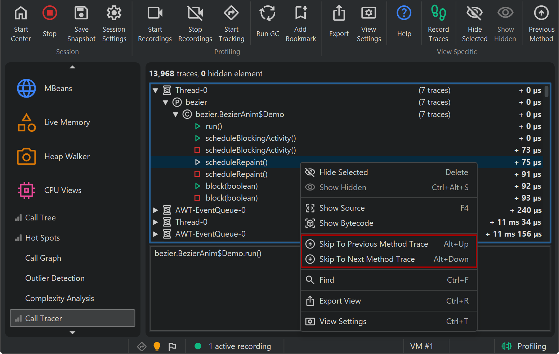This screenshot has height=354, width=559.
Task: Choose Show Bytecode from context menu
Action: click(346, 223)
